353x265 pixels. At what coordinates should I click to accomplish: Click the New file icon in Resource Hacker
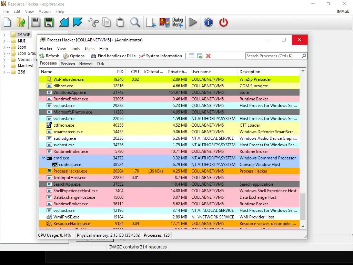[8, 22]
